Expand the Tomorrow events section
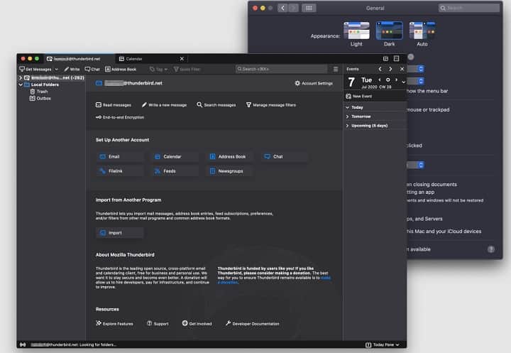The image size is (511, 353). click(x=347, y=116)
